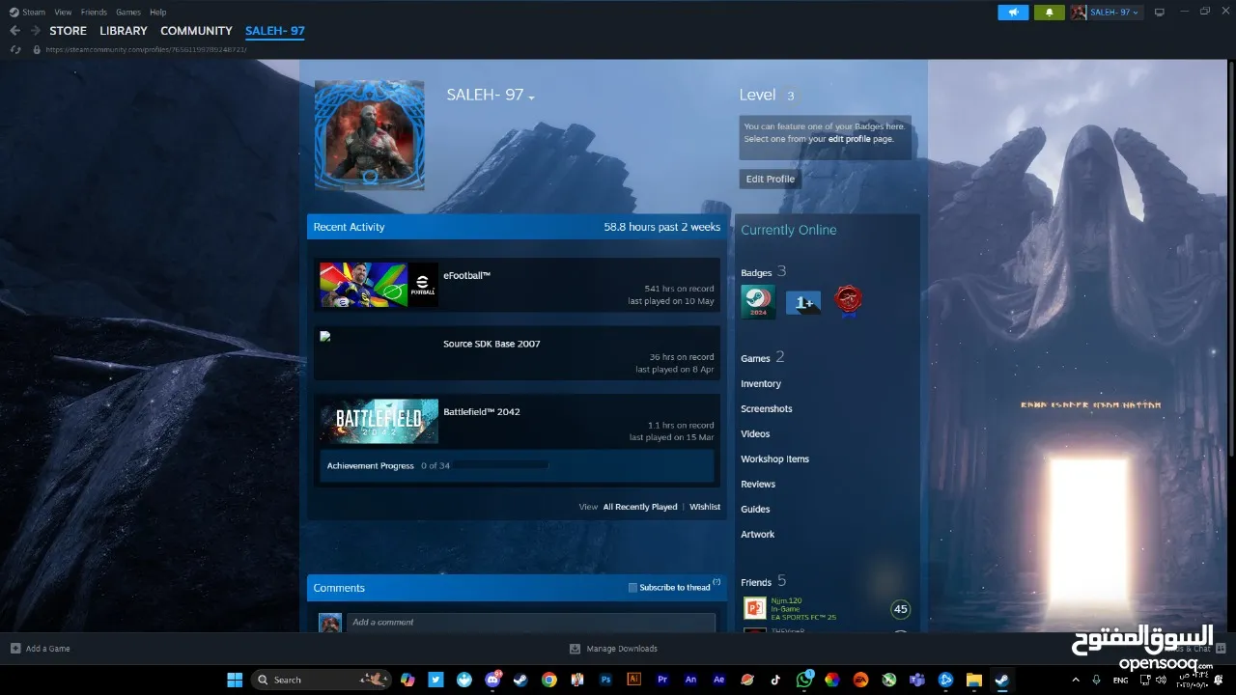Click the Add a Game plus icon
Screen dimensions: 1236x695
15,649
